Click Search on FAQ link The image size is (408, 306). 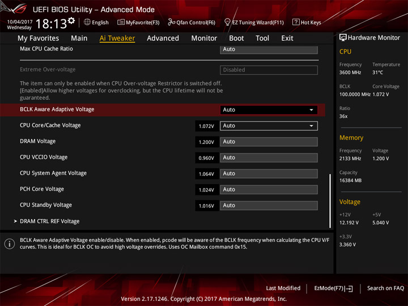click(x=385, y=288)
